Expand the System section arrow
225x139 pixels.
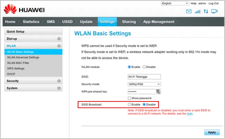(59, 88)
